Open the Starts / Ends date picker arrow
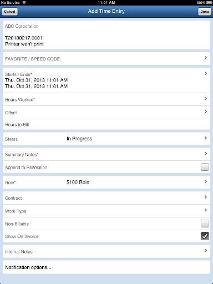The width and height of the screenshot is (213, 284). pos(206,73)
